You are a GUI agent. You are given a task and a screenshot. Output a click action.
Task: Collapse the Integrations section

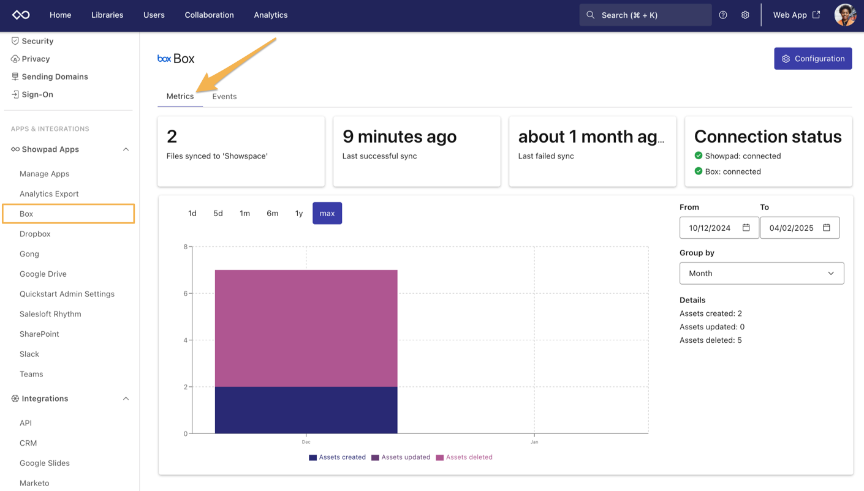coord(126,399)
